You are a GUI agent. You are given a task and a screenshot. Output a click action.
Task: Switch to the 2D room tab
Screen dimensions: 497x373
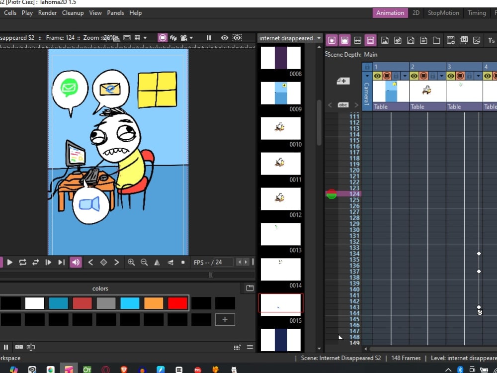[416, 13]
